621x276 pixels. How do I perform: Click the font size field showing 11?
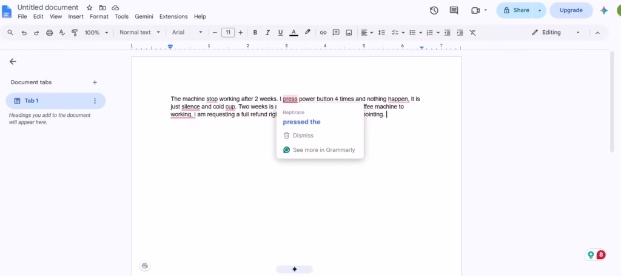(228, 33)
